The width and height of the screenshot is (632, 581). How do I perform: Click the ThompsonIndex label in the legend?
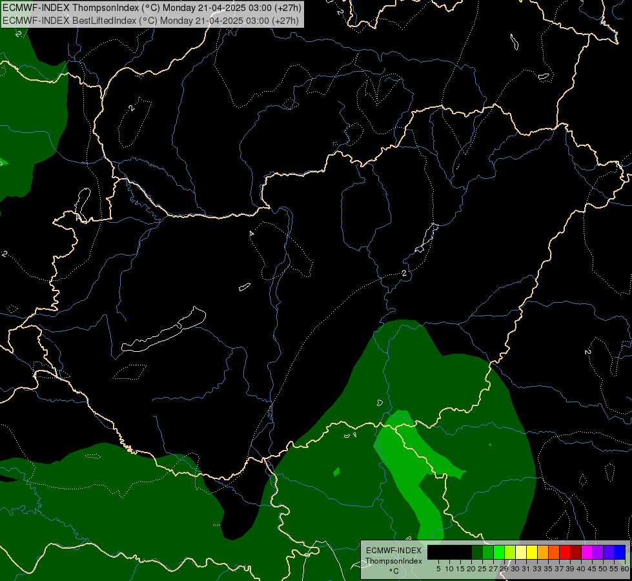click(x=393, y=561)
